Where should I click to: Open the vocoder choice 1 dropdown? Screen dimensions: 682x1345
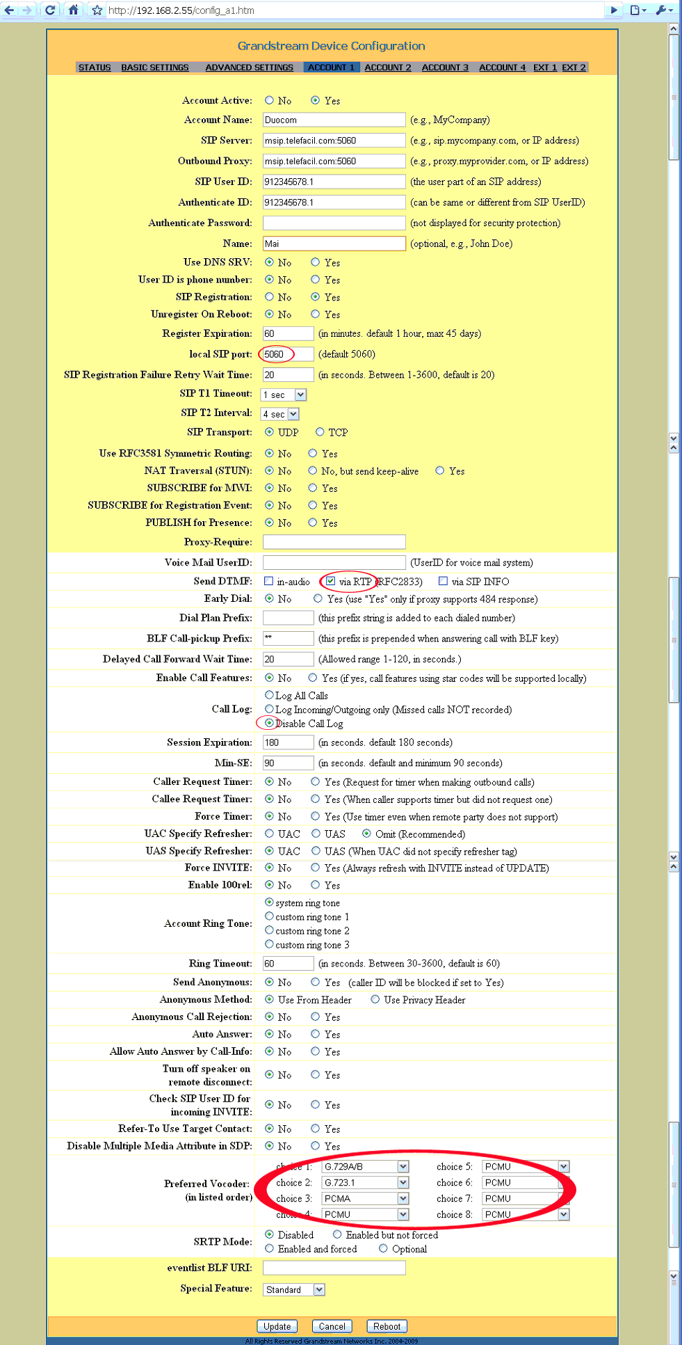[x=403, y=1166]
